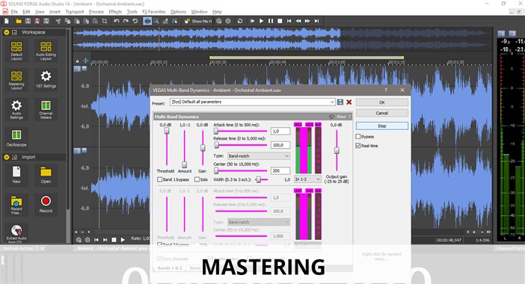Viewport: 525px width, 284px height.
Task: Click the Attack time value field
Action: (x=280, y=131)
